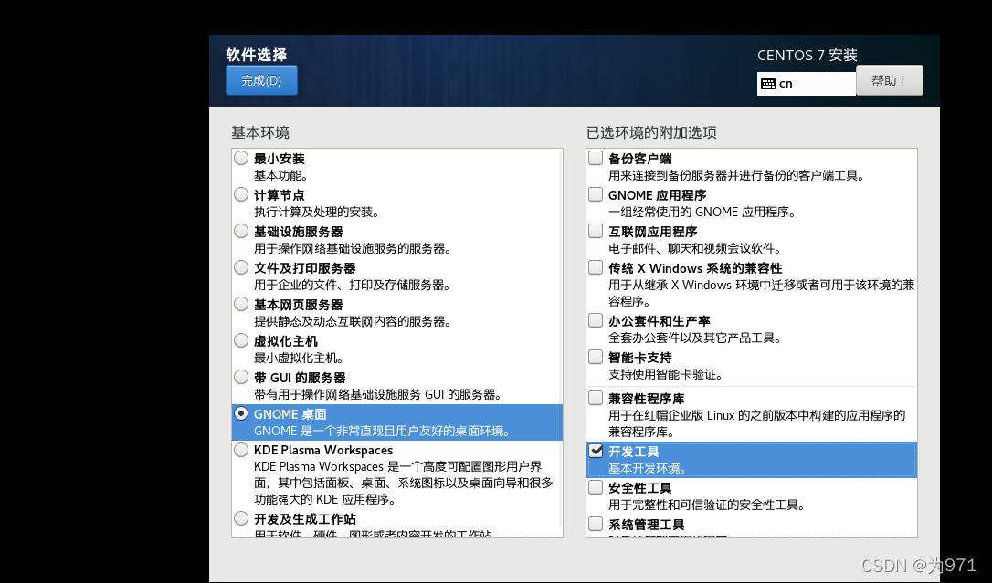Click description 执行计算及处理的安装。

(x=317, y=213)
